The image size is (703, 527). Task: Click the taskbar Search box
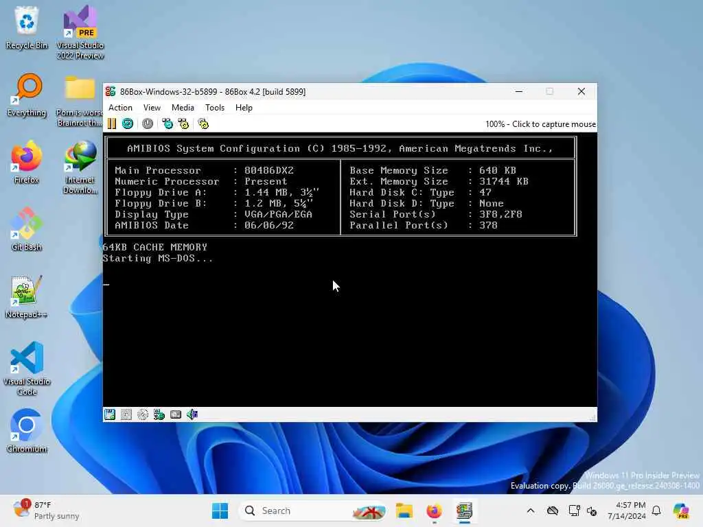point(313,511)
